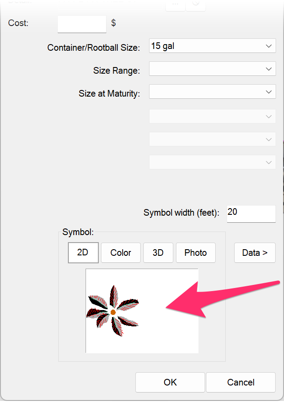Click the last greyed-out dropdown above Symbol width
This screenshot has height=419, width=284.
click(x=213, y=162)
